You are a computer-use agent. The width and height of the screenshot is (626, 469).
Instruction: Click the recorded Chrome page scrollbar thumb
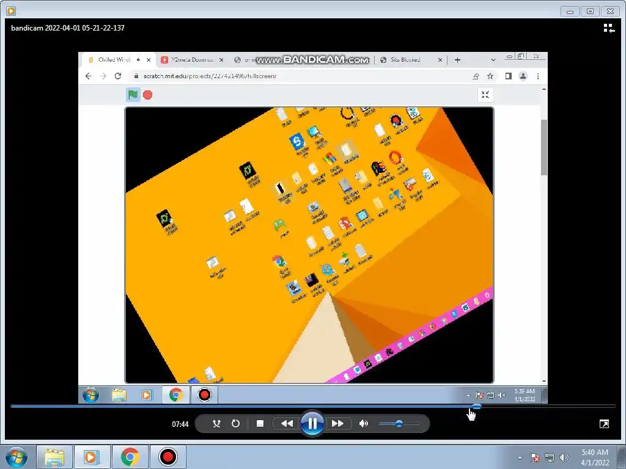coord(543,147)
